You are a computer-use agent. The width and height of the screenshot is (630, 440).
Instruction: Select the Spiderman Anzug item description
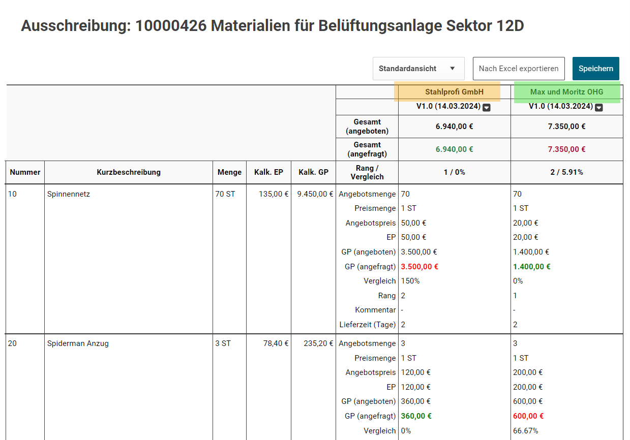(78, 343)
